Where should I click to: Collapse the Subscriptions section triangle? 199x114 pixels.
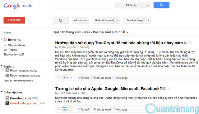pos(2,92)
